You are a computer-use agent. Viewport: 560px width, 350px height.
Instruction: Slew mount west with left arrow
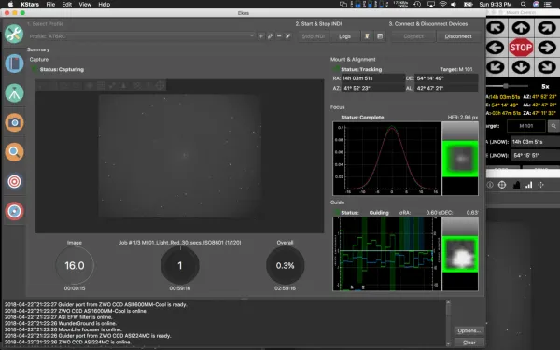pos(496,48)
